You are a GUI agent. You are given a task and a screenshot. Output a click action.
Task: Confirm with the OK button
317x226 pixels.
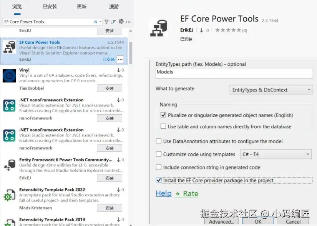(258, 221)
